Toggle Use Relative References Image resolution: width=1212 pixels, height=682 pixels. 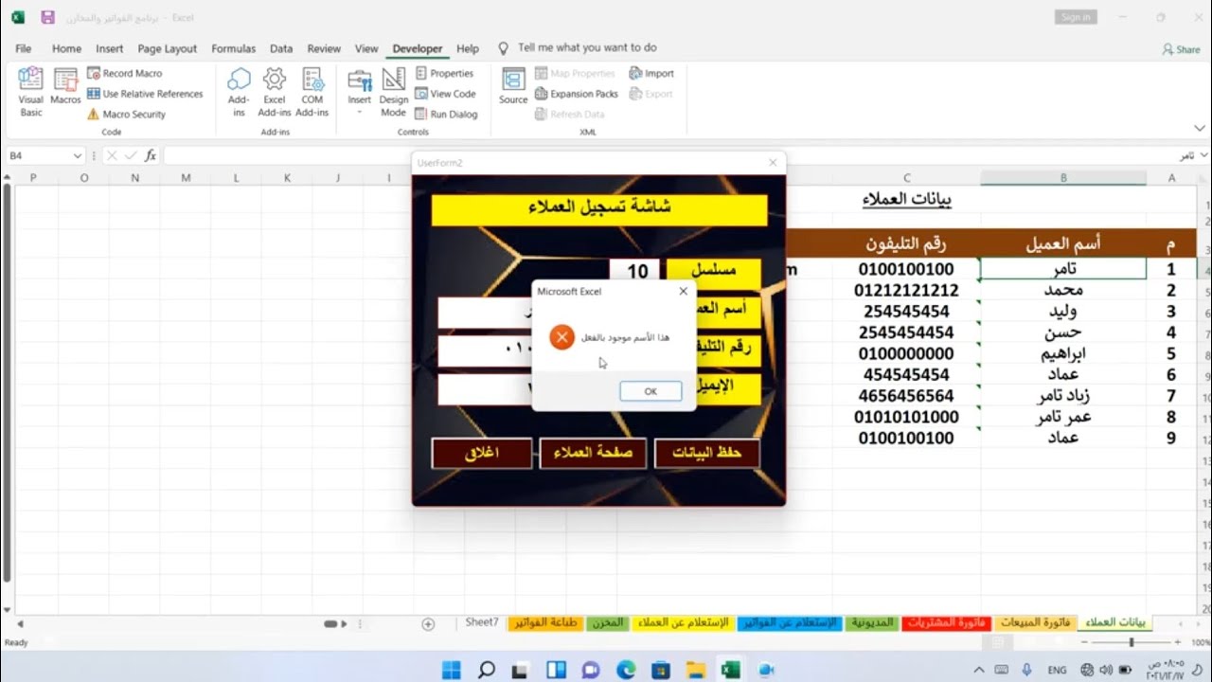145,94
